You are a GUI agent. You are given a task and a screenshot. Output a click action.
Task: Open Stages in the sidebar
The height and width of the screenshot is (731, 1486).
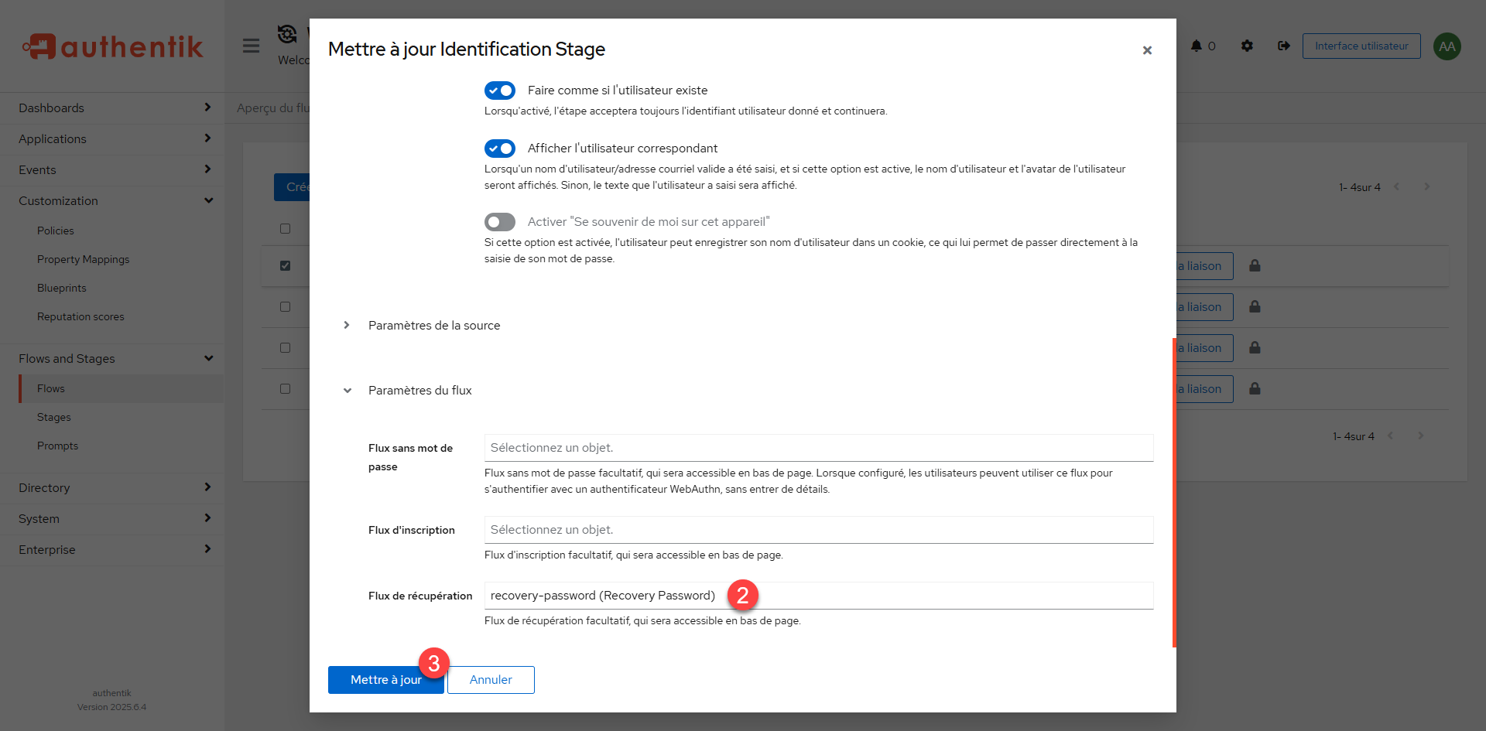click(54, 417)
